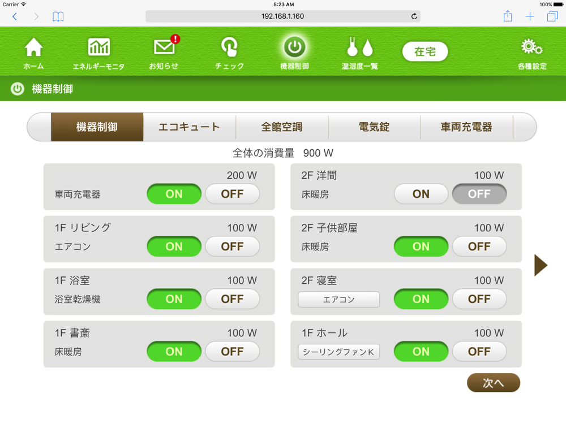Tap Safari forward arrow
Image resolution: width=566 pixels, height=424 pixels.
(36, 16)
